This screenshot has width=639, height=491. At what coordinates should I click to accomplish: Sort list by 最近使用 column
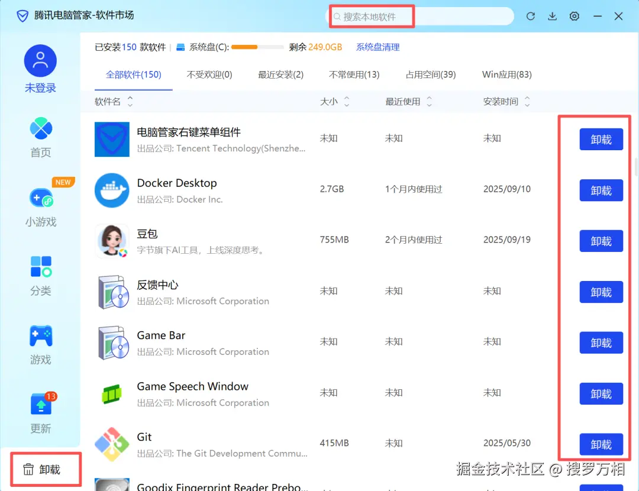408,102
